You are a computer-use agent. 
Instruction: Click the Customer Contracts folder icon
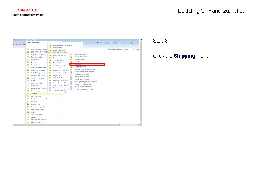(x=28, y=70)
